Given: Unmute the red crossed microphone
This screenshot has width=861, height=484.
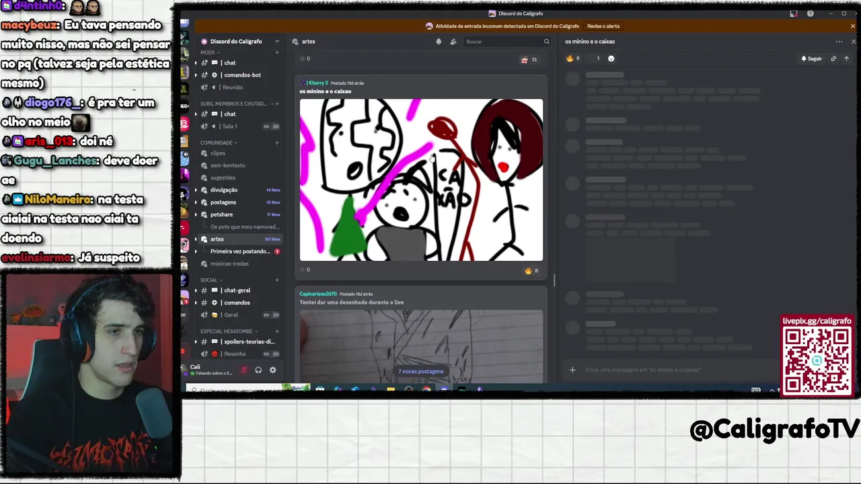Looking at the screenshot, I should [x=244, y=370].
